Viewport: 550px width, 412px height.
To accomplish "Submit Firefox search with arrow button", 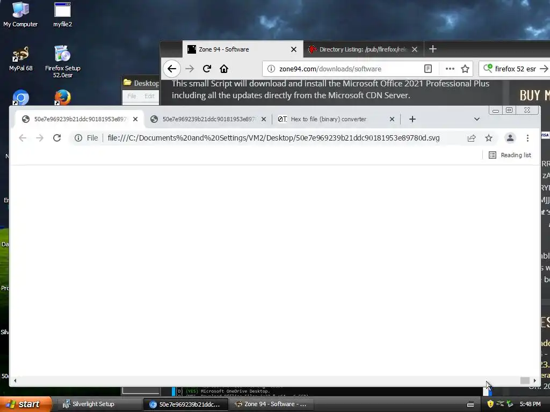I will (x=544, y=69).
